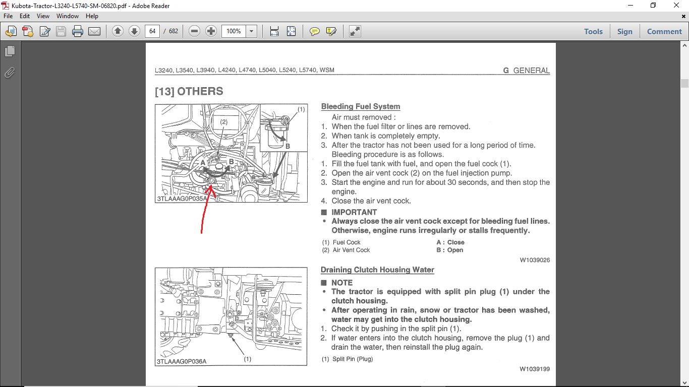Open the Page Thumbnails side panel
This screenshot has height=387, width=689.
(x=10, y=51)
